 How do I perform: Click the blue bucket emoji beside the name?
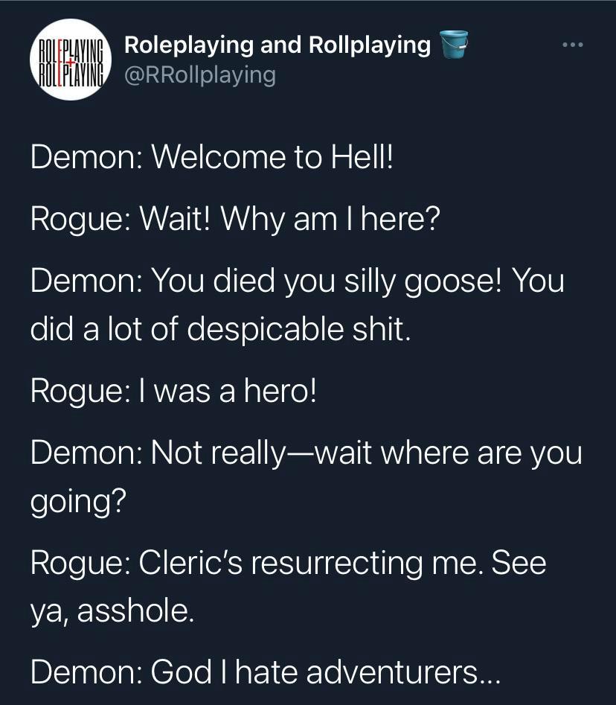(x=454, y=45)
